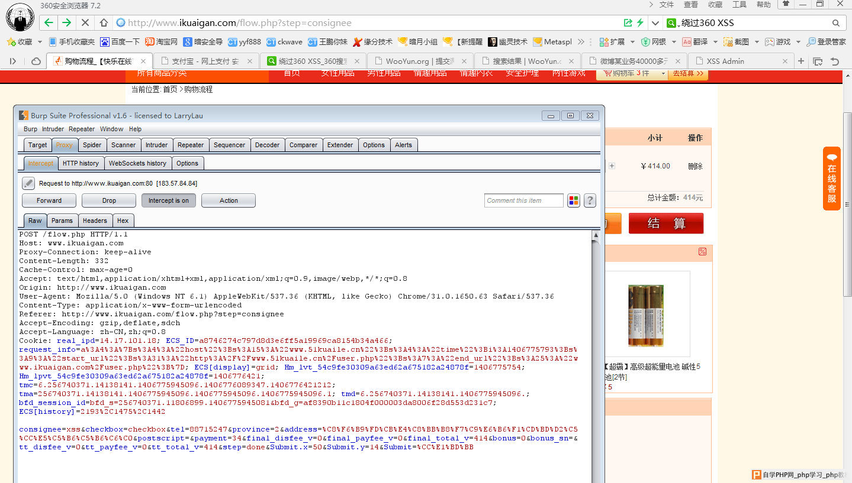Open the browser home page icon
The image size is (852, 483).
pos(104,22)
